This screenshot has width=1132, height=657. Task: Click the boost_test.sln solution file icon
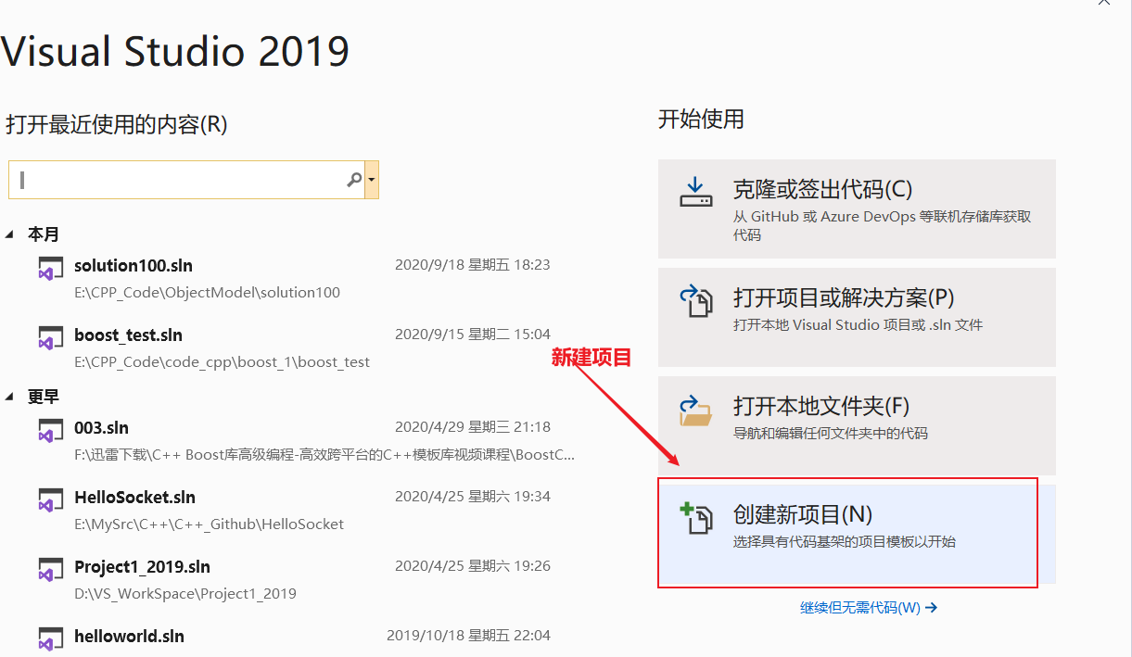[50, 338]
